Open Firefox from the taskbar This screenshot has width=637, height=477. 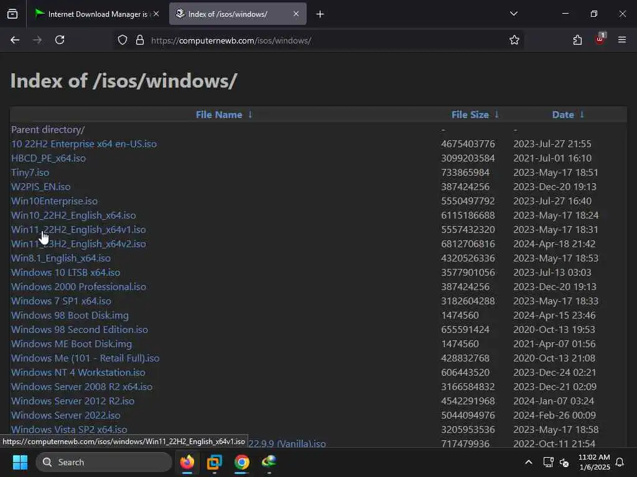point(187,462)
